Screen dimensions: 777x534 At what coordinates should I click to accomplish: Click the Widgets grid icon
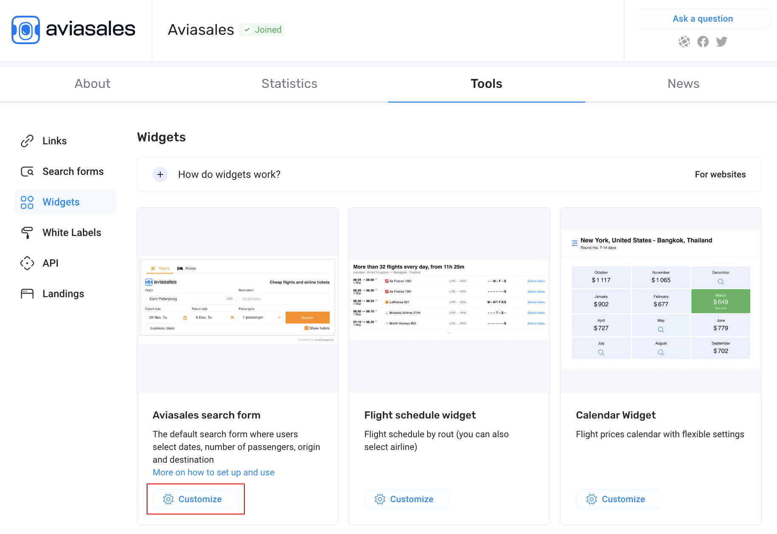click(x=27, y=202)
